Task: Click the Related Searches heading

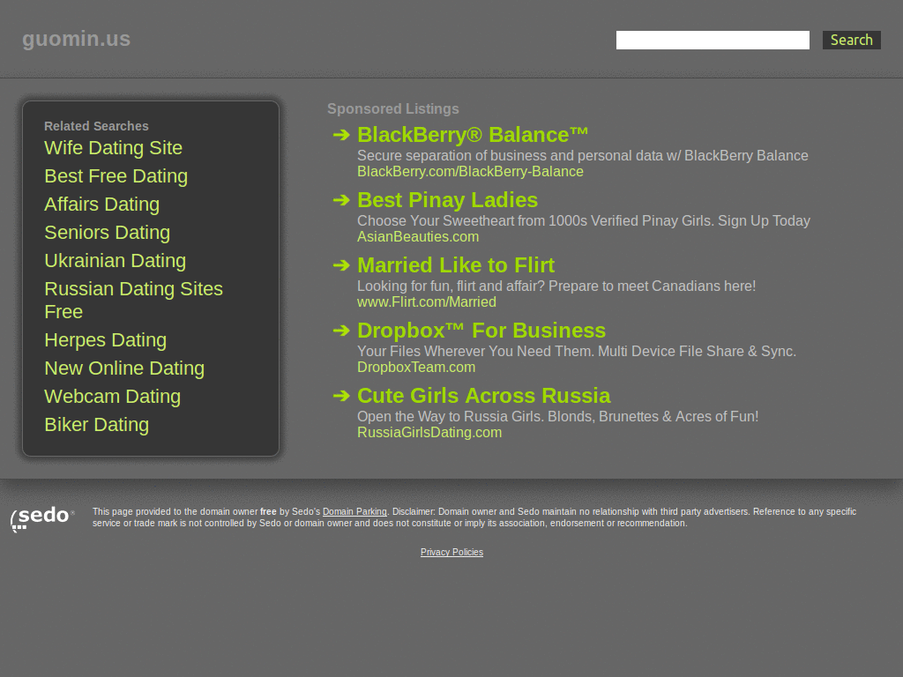Action: pos(96,126)
